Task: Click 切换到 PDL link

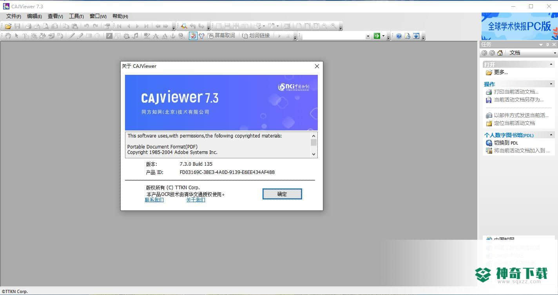Action: pyautogui.click(x=506, y=143)
